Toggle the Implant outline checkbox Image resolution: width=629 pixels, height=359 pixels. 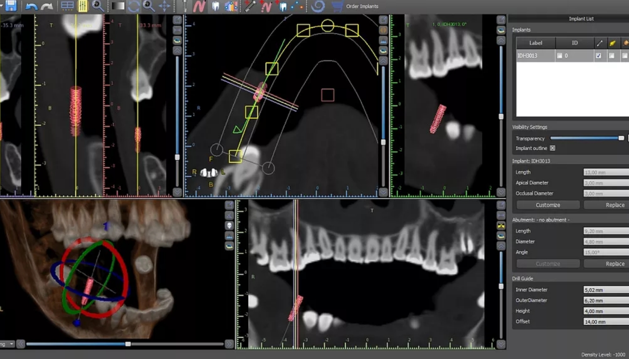(x=552, y=148)
